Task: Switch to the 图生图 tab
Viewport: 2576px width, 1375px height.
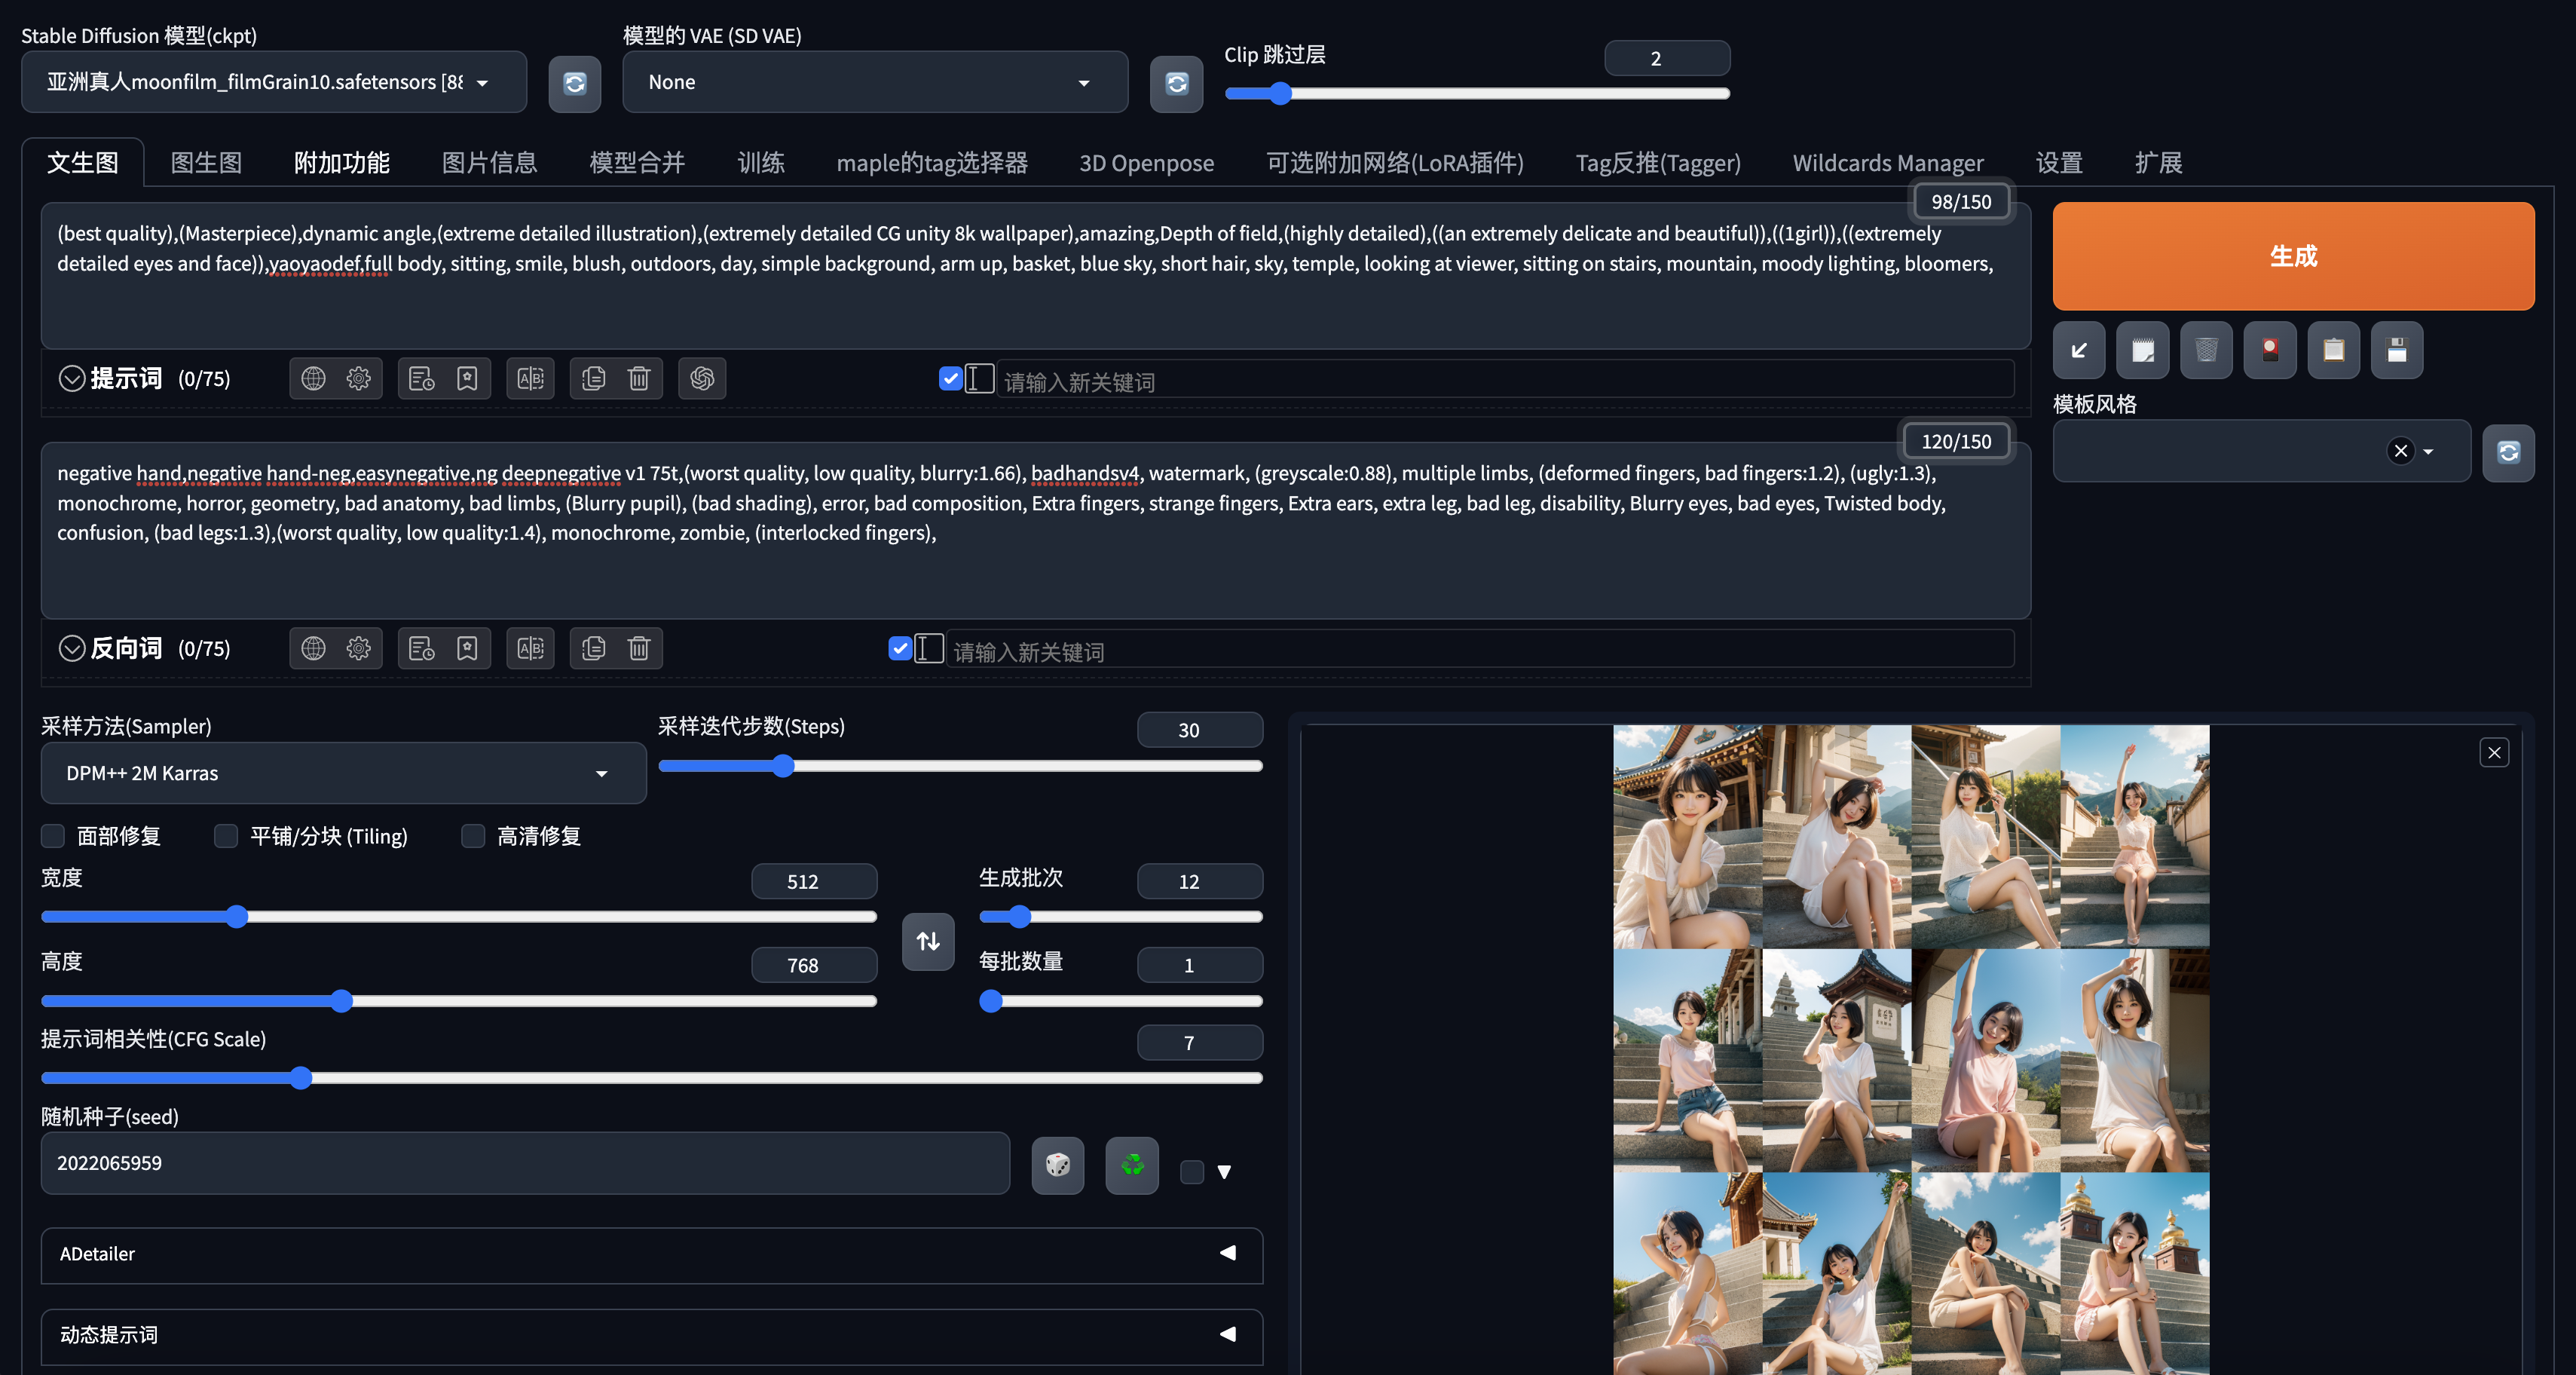Action: pyautogui.click(x=206, y=163)
